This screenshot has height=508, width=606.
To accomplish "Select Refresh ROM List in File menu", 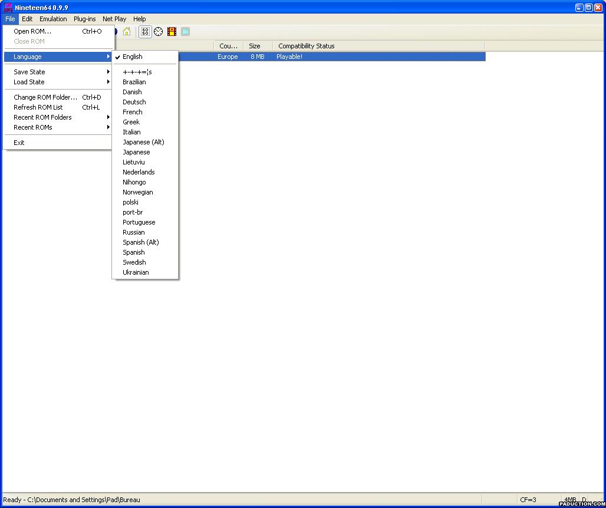I will click(x=58, y=107).
